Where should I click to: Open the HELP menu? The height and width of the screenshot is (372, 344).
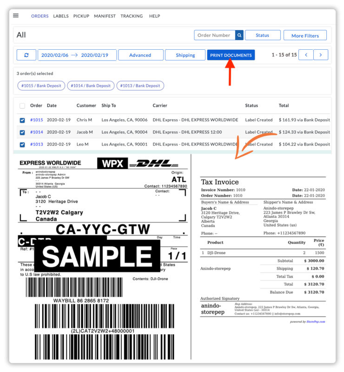point(154,16)
